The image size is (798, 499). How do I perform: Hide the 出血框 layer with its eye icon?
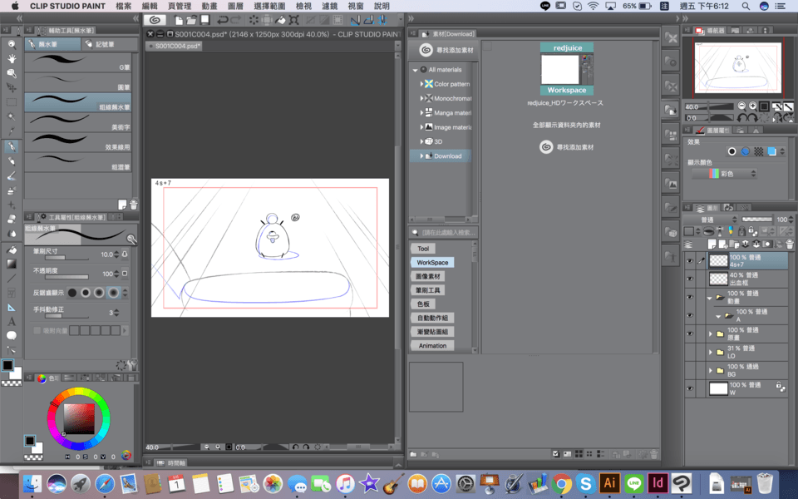(689, 279)
